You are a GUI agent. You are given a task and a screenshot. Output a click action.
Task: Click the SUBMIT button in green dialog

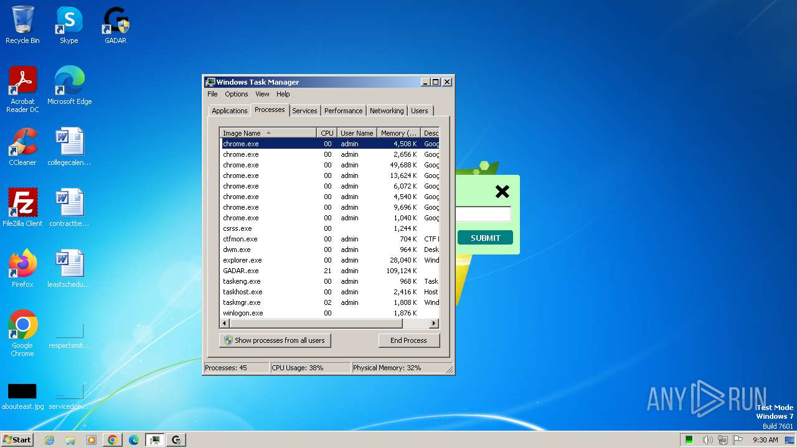tap(485, 238)
